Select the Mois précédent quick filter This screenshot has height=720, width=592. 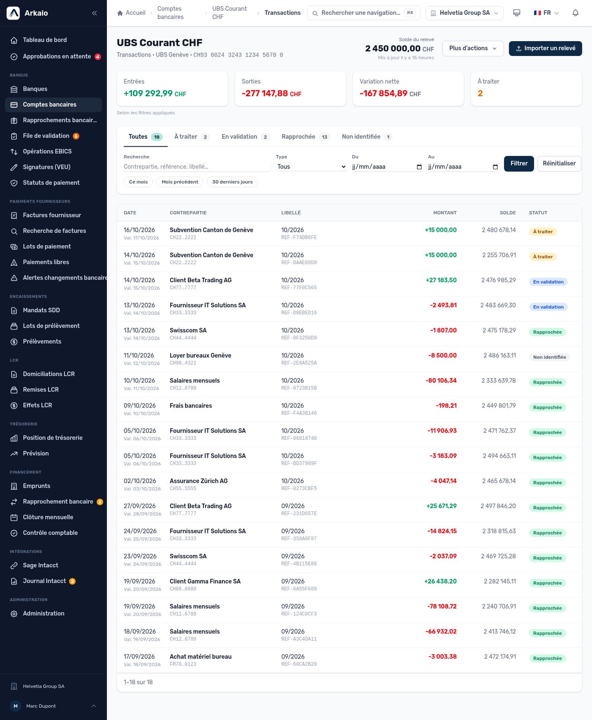[180, 182]
